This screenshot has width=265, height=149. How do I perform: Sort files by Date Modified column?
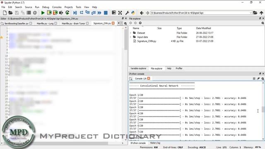coord(203,28)
